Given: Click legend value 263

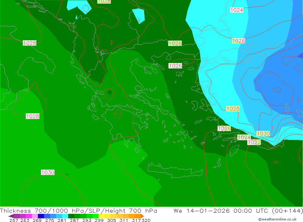Looking at the screenshot, I should point(25,220).
